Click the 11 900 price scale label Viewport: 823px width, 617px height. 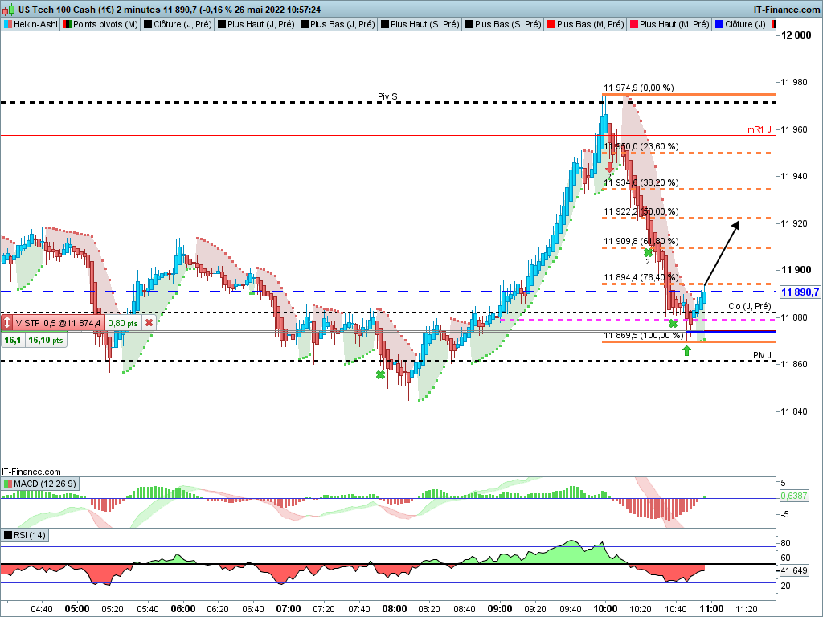point(796,270)
